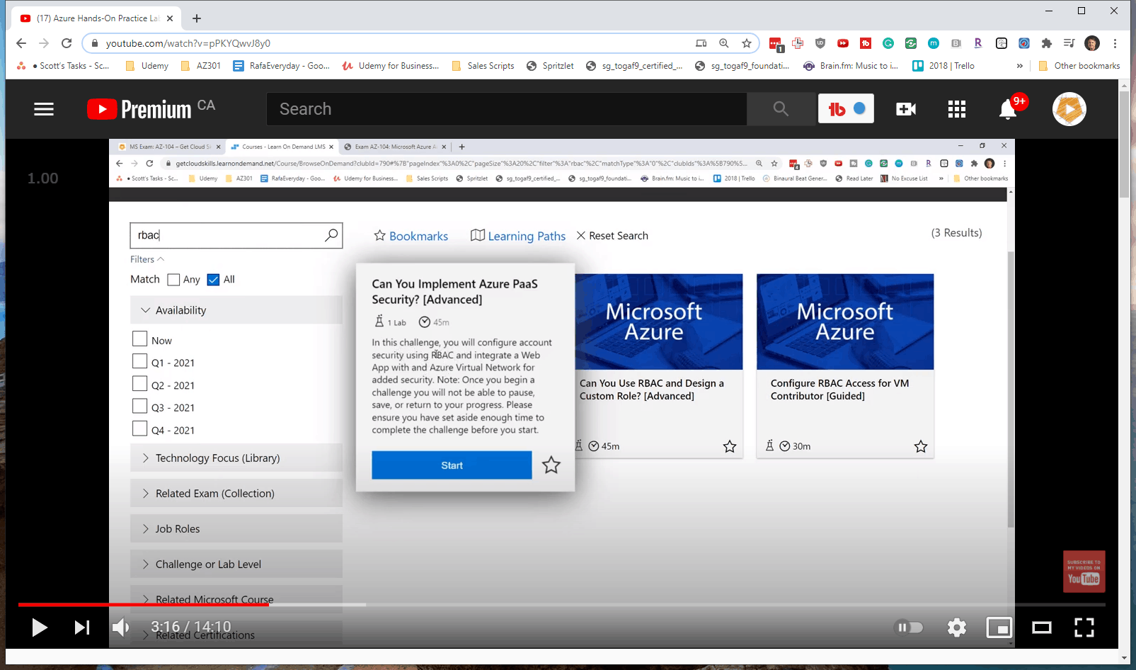Enter full screen mode

pos(1084,628)
